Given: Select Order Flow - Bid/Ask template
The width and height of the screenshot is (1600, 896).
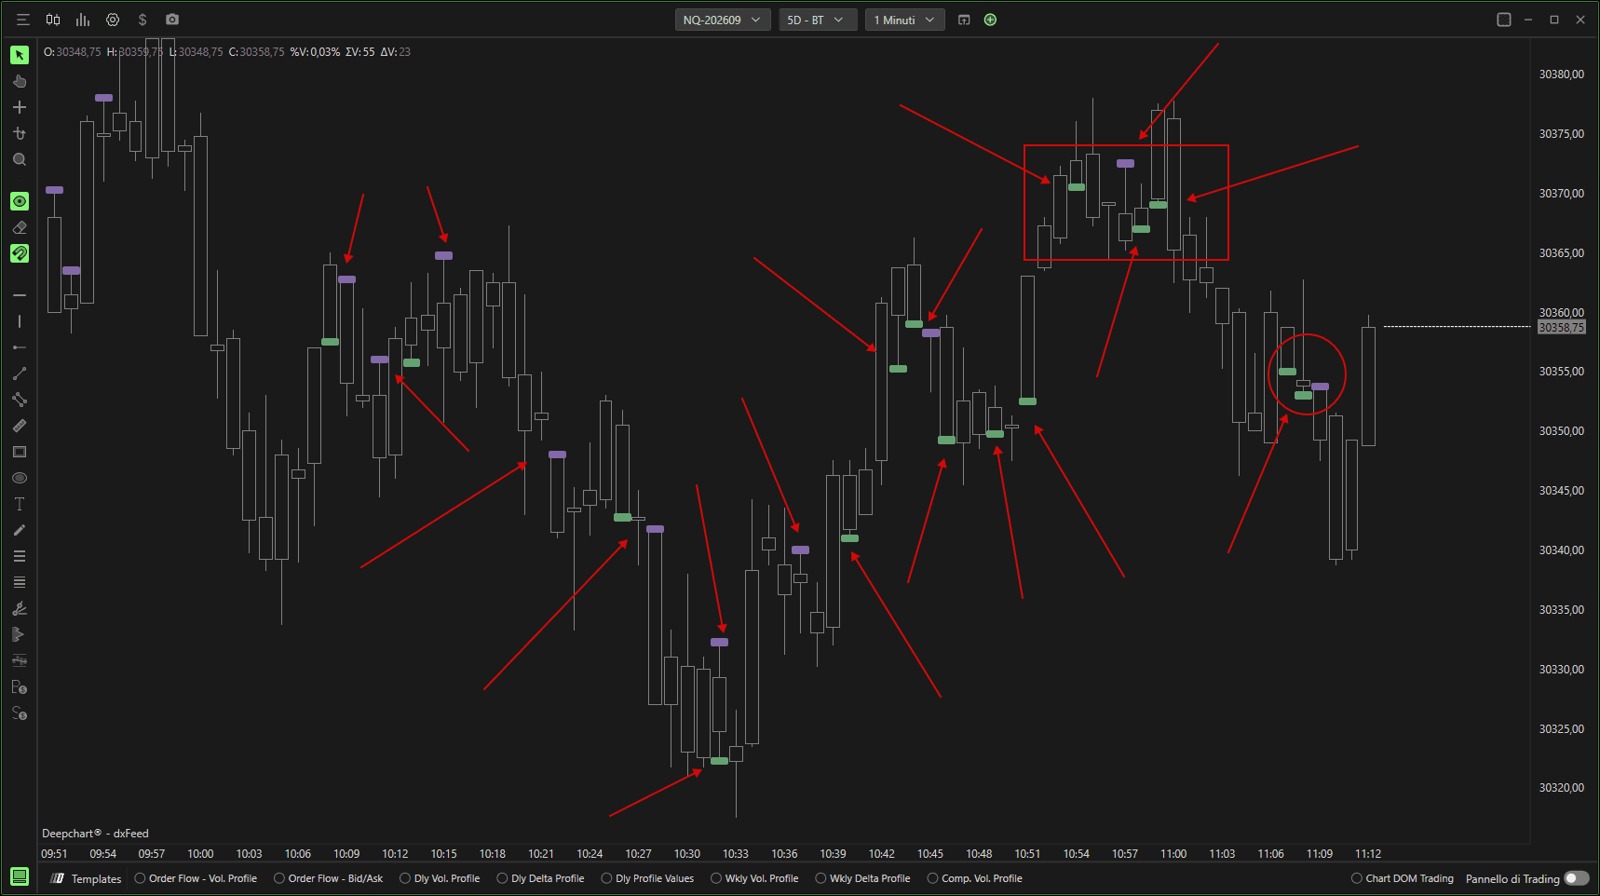Looking at the screenshot, I should (x=329, y=878).
